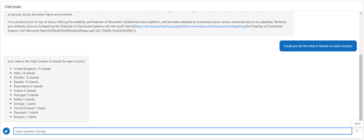Screen dimensions: 364x140
Task: Select "Malta: 2 islands" list item
Action: (x=24, y=99)
